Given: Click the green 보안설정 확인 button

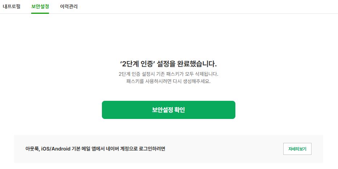Looking at the screenshot, I should click(168, 110).
